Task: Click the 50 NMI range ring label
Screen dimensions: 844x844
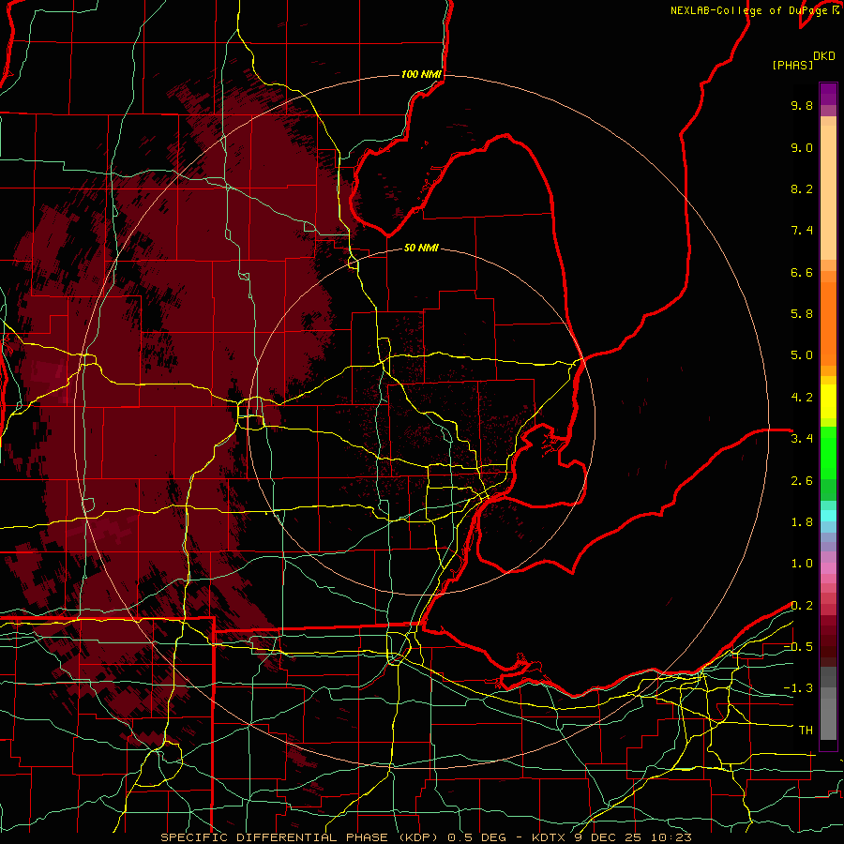Action: [x=421, y=248]
